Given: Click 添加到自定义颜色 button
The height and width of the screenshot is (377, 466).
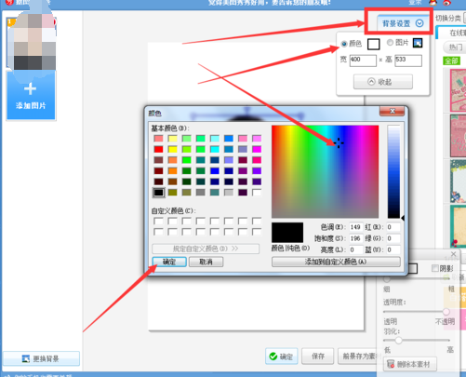Looking at the screenshot, I should pos(336,262).
